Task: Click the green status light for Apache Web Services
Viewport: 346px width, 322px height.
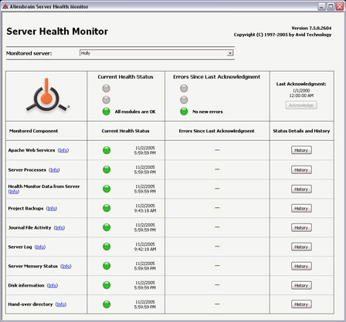Action: tap(107, 150)
